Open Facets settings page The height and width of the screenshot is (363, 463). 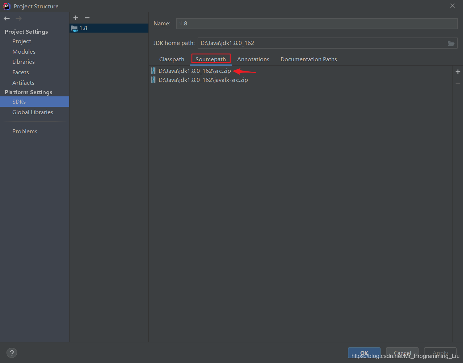click(21, 72)
